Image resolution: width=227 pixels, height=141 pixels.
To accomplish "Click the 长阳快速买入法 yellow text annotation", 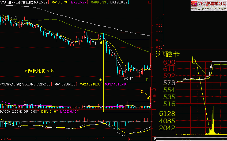I will (x=39, y=71).
